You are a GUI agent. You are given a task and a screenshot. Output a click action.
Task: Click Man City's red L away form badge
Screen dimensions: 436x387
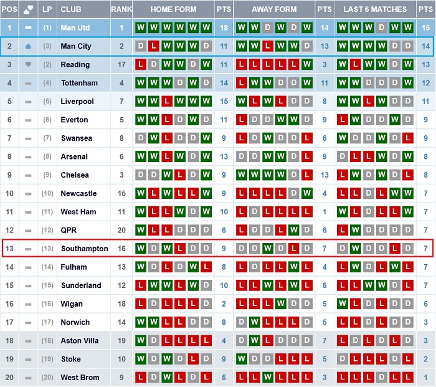coord(267,46)
